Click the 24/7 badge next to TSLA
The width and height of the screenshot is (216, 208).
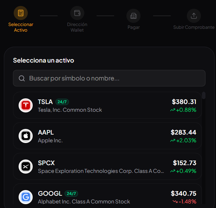click(62, 102)
